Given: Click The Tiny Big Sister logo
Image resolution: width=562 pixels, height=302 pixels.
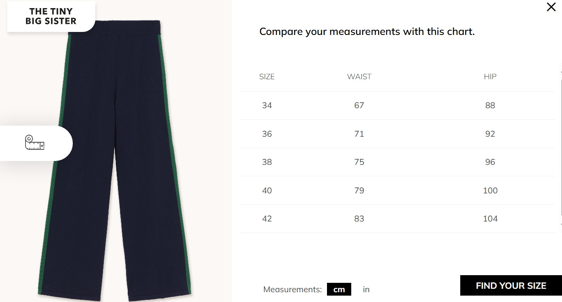Looking at the screenshot, I should (51, 16).
